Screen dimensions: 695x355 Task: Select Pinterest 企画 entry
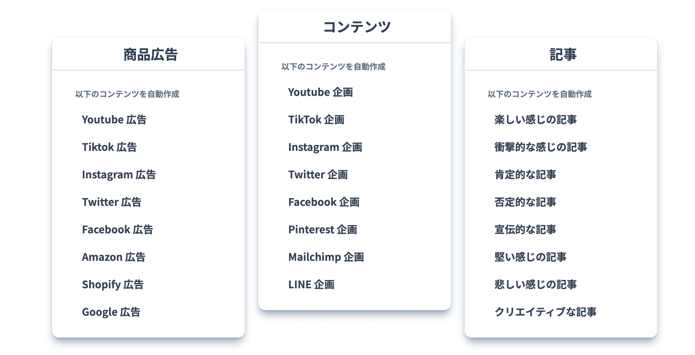point(323,230)
